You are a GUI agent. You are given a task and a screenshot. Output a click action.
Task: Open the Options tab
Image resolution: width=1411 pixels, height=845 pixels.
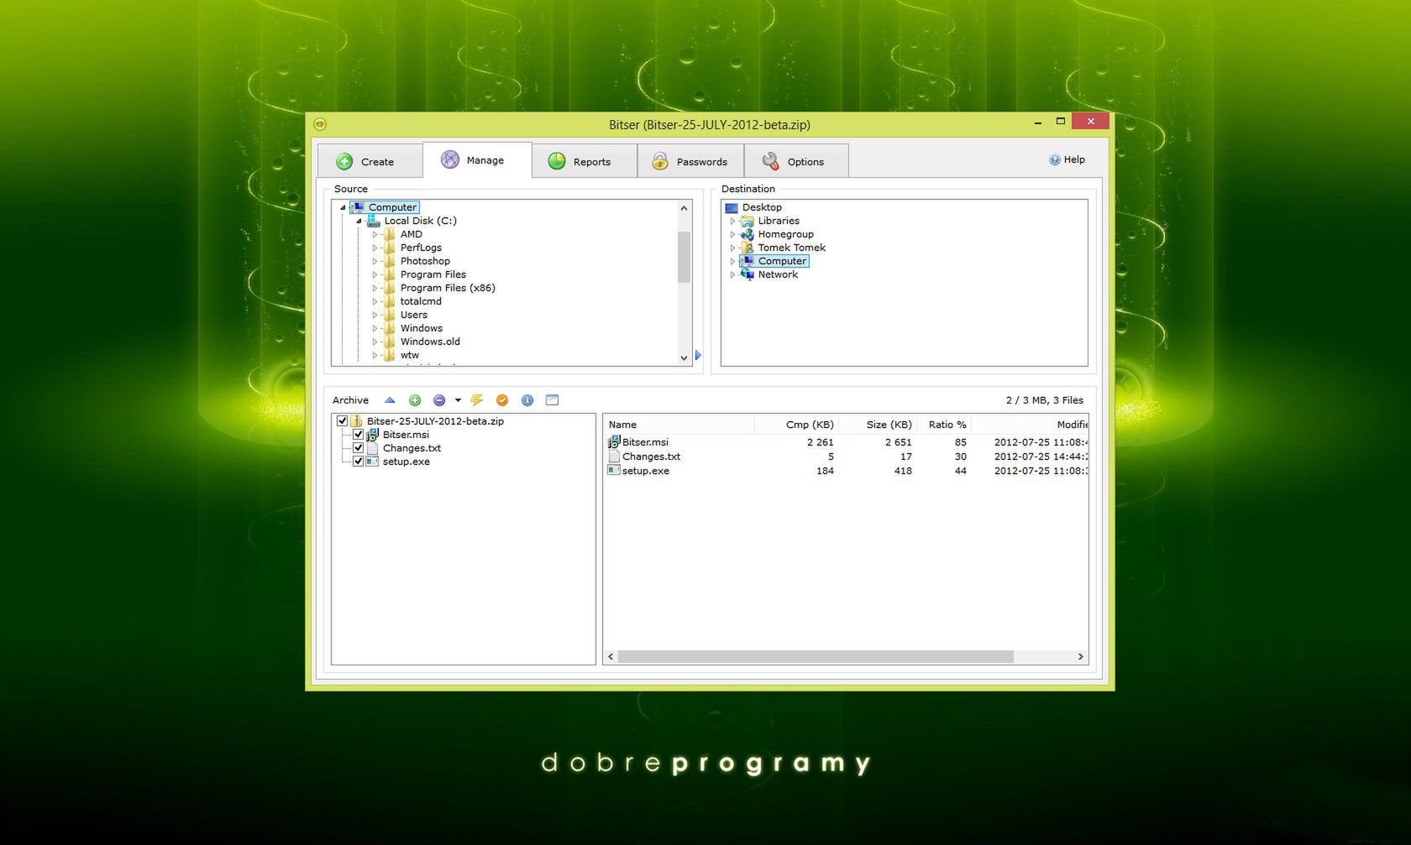(796, 161)
